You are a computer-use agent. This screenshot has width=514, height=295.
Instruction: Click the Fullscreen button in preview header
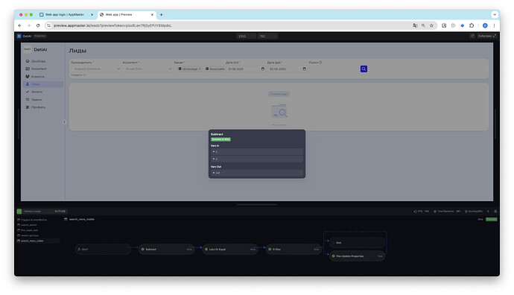[487, 36]
